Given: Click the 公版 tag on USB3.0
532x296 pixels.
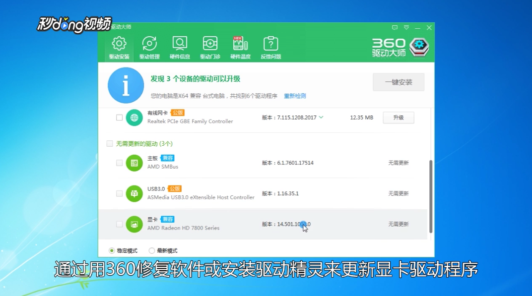Looking at the screenshot, I should coord(175,188).
